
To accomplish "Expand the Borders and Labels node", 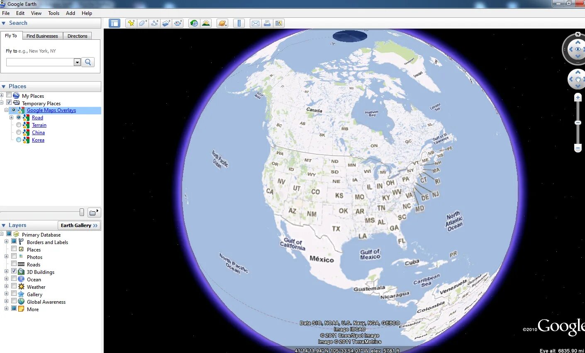I will pos(6,242).
